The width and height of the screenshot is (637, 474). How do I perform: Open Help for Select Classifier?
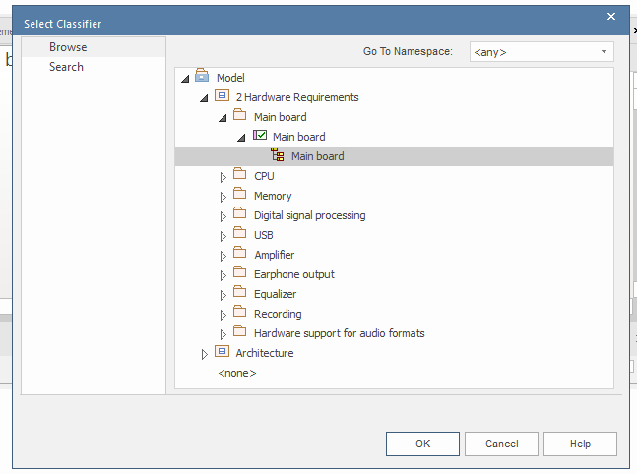tap(580, 444)
